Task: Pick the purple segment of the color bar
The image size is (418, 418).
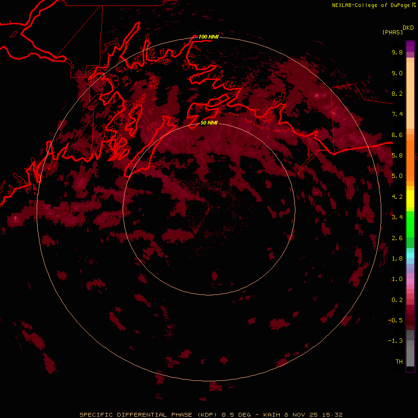Action: [410, 46]
